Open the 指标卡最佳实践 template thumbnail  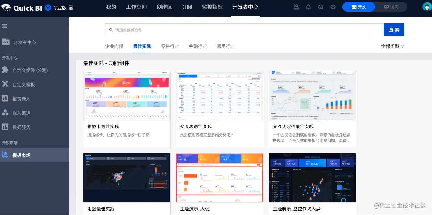tap(127, 96)
